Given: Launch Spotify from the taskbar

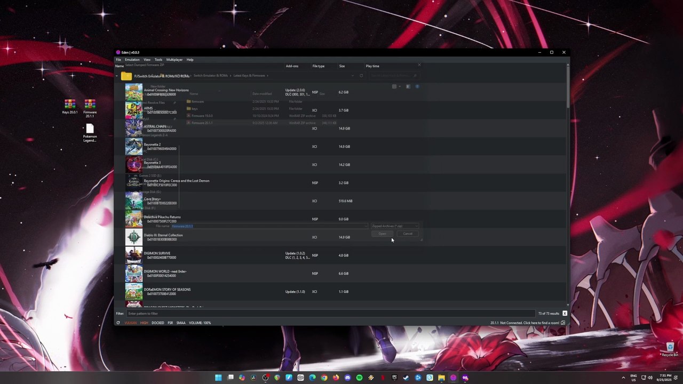Looking at the screenshot, I should (359, 378).
